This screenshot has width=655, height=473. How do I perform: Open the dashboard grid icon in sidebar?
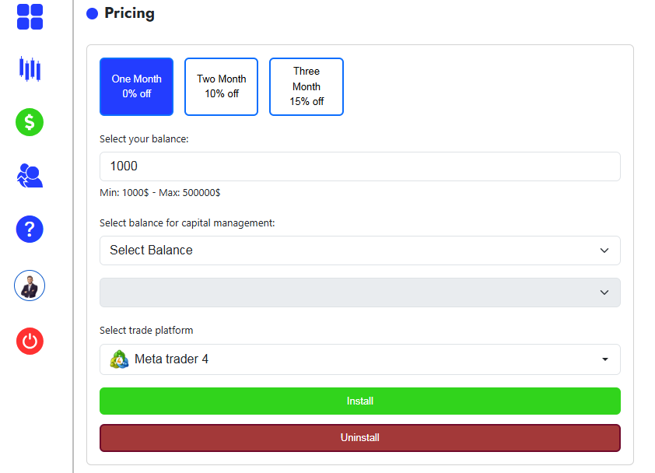coord(30,16)
